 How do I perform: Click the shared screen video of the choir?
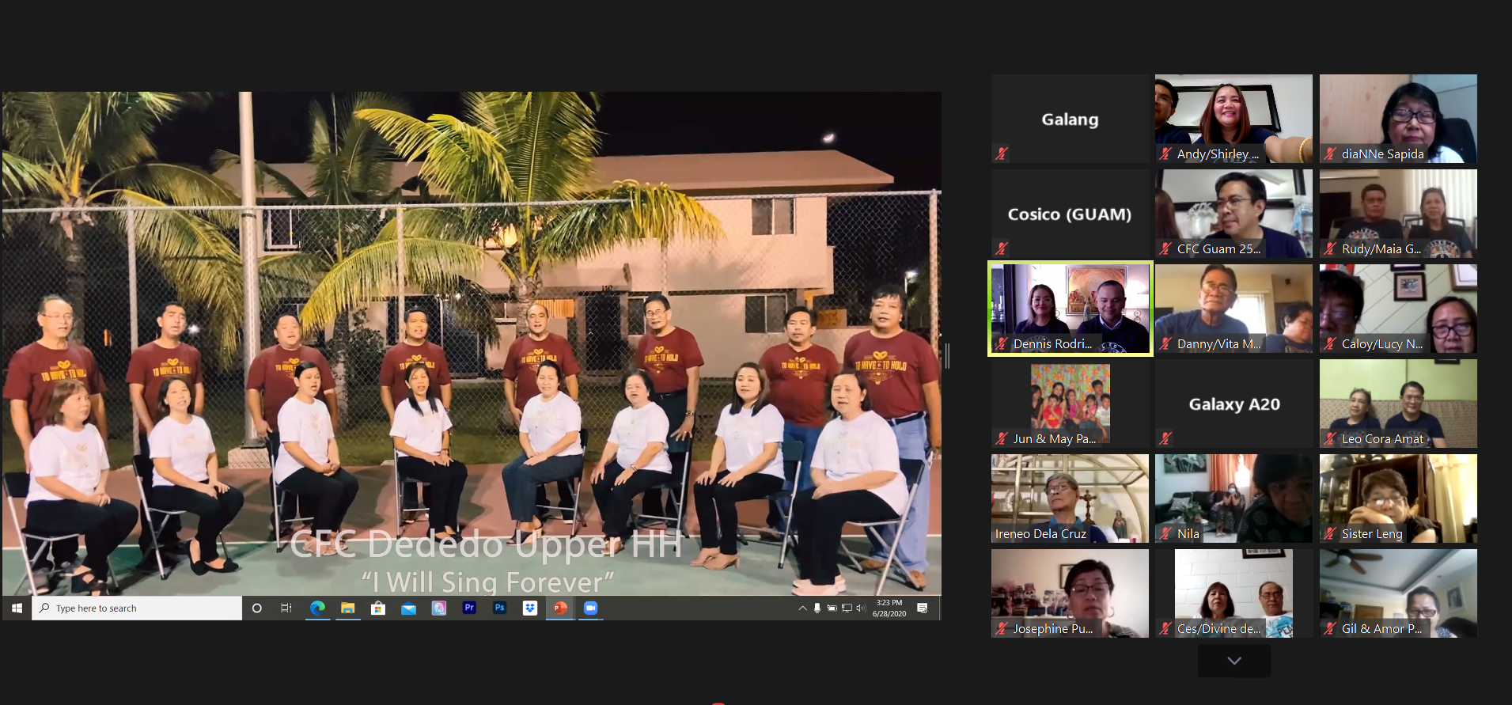tap(472, 343)
